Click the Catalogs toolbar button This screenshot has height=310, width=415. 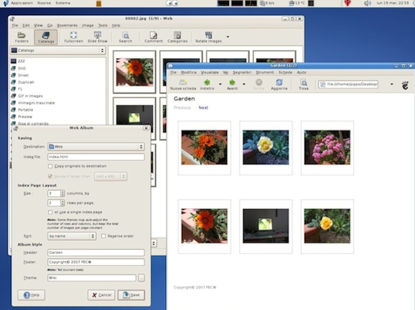coord(46,37)
